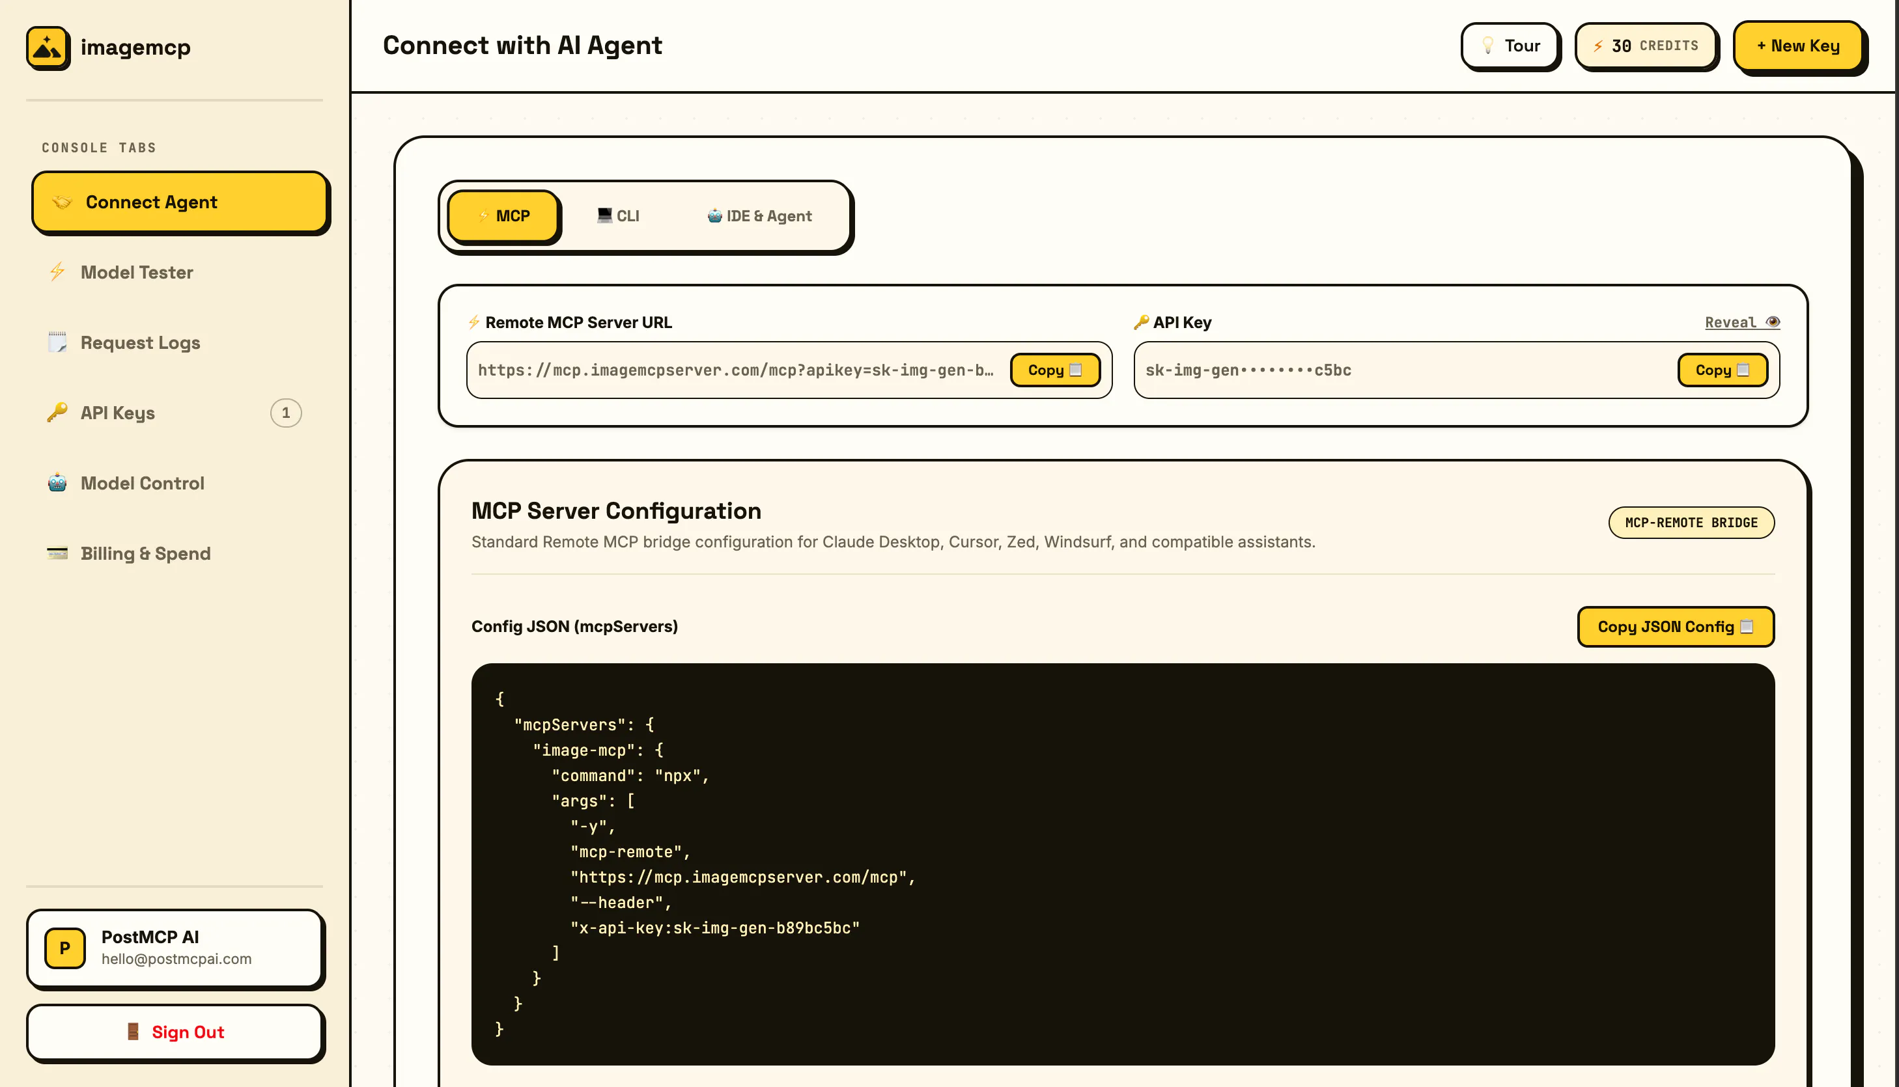Viewport: 1899px width, 1087px height.
Task: Click the MCP Server Configuration heading
Action: point(616,511)
